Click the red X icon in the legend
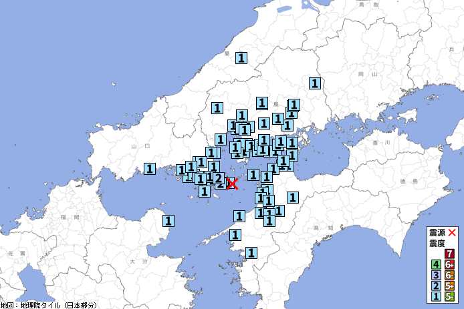Viewport: 464px width, 309px height. [452, 233]
